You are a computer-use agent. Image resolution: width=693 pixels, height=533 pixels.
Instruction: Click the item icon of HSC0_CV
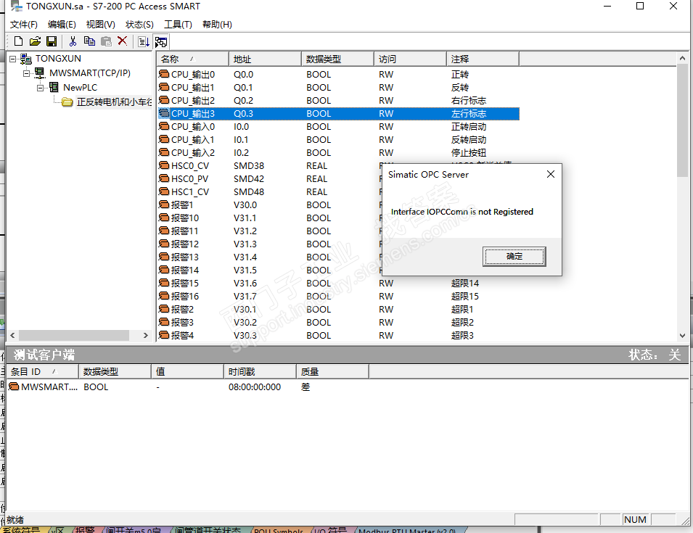pos(164,165)
